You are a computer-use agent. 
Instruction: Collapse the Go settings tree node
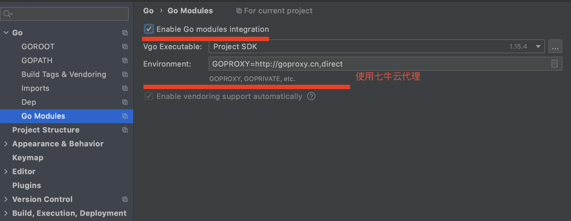(6, 32)
